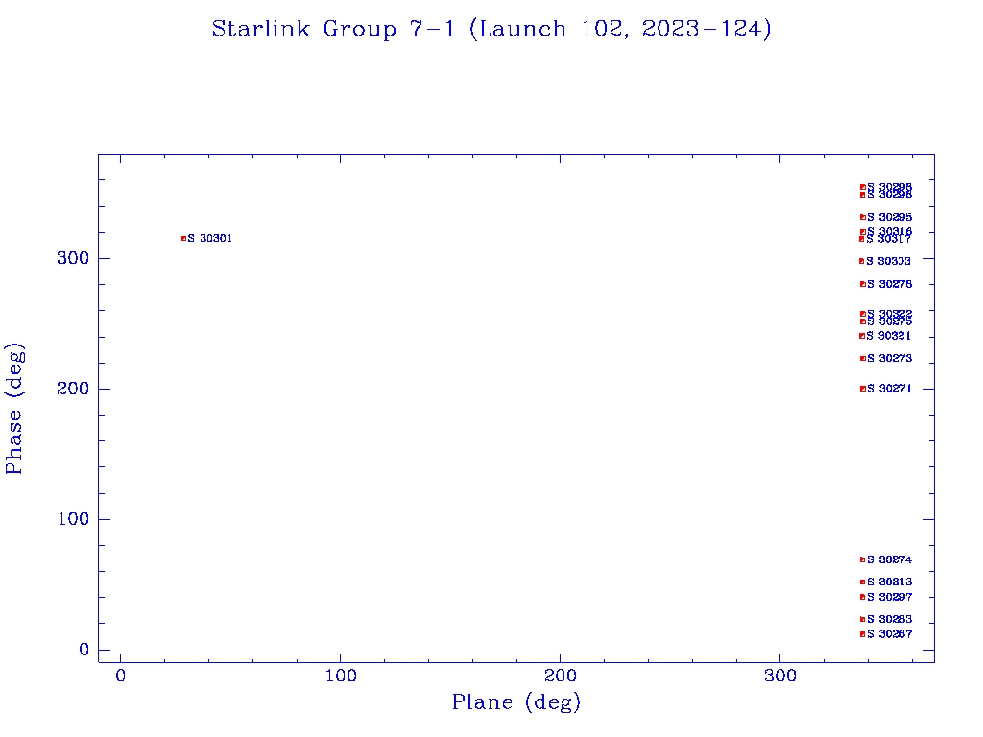Click the red marker beside S 30313
This screenshot has width=983, height=737.
point(863,582)
